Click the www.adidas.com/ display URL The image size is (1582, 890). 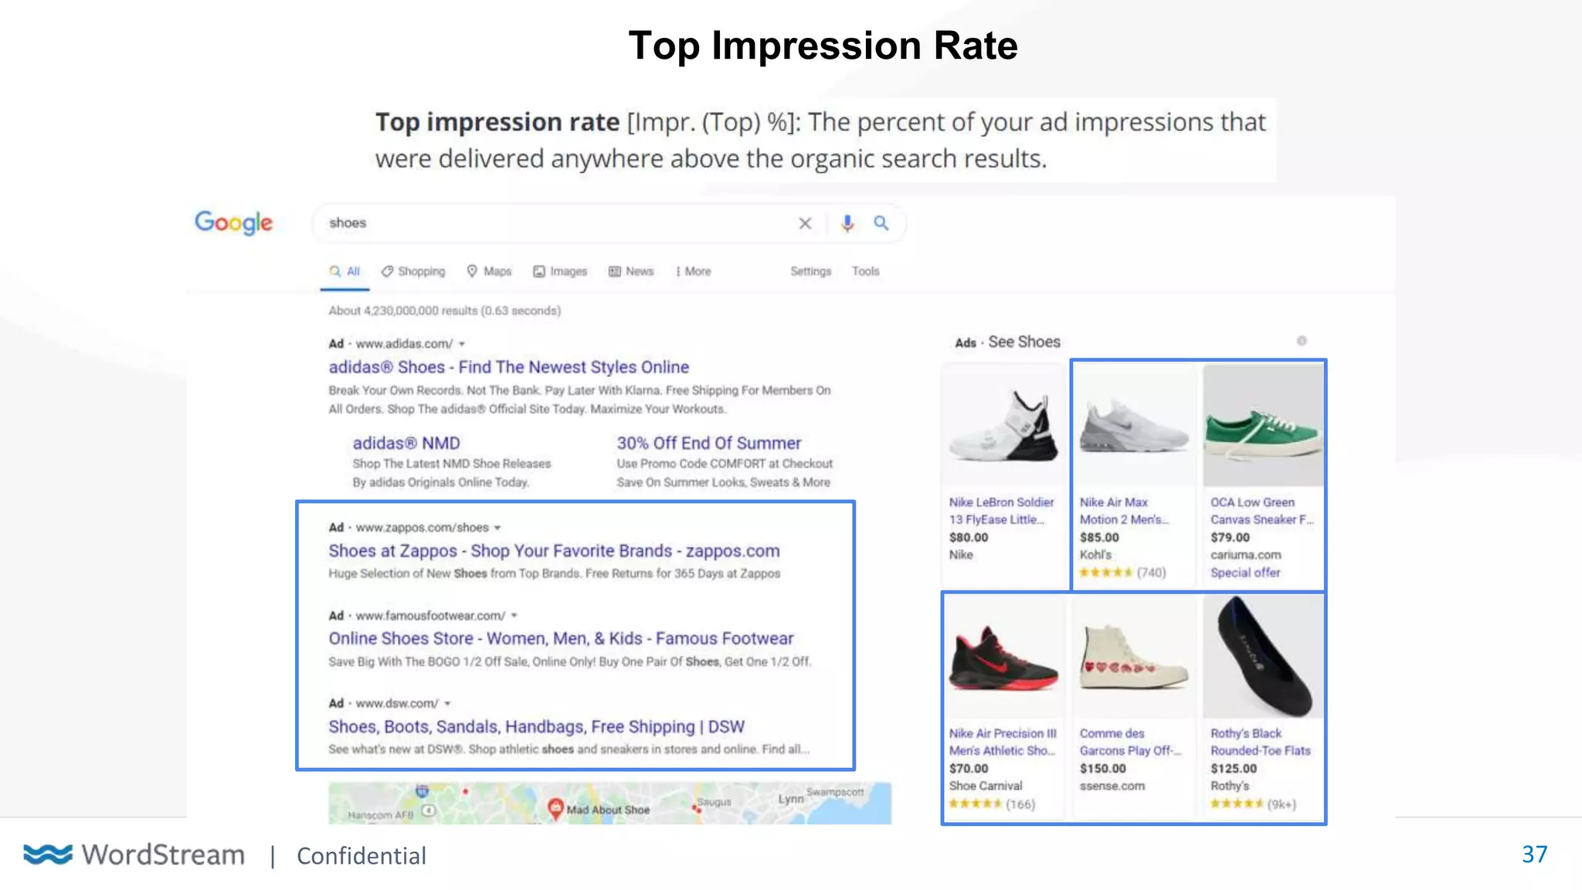click(x=404, y=344)
